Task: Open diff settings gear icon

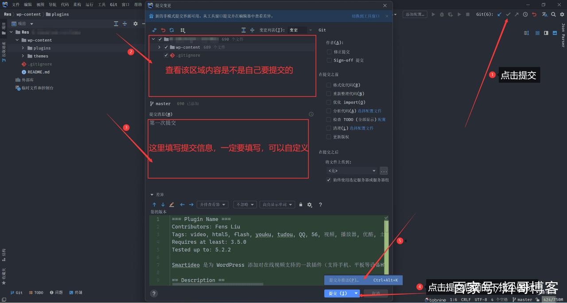Action: (310, 205)
